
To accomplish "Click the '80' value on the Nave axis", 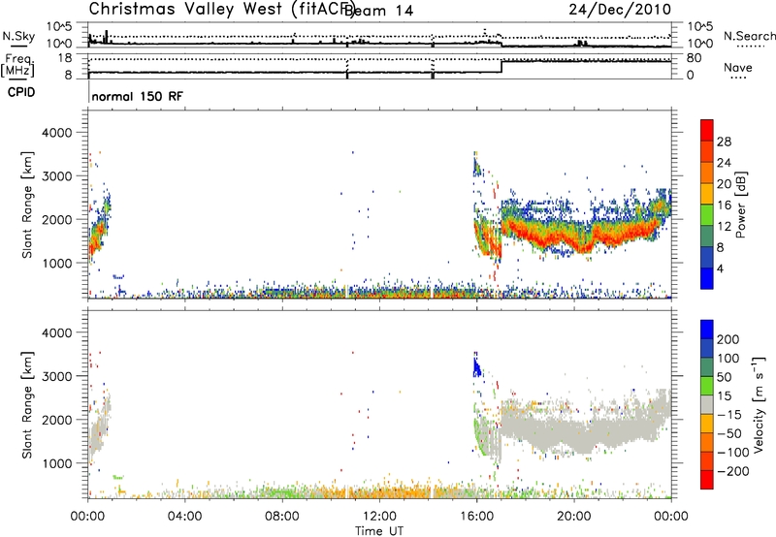I will pyautogui.click(x=694, y=58).
